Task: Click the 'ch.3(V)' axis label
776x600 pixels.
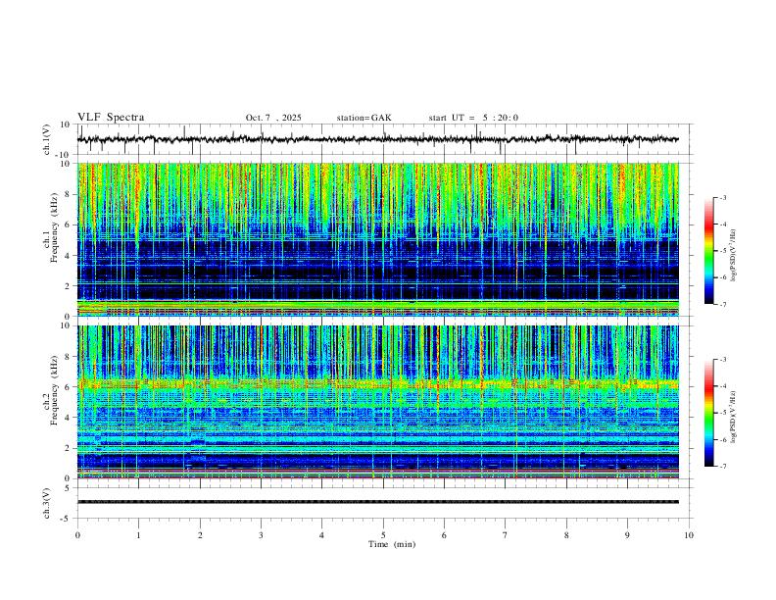Action: tap(47, 503)
